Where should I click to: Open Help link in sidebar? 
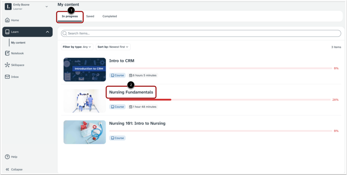click(x=14, y=157)
